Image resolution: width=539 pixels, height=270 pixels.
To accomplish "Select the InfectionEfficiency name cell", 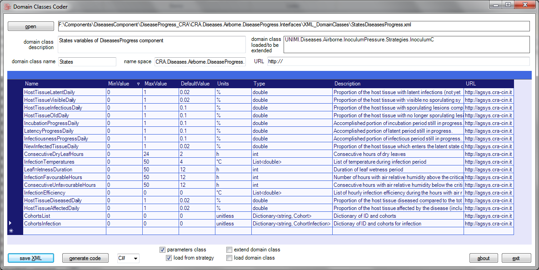I will [65, 193].
